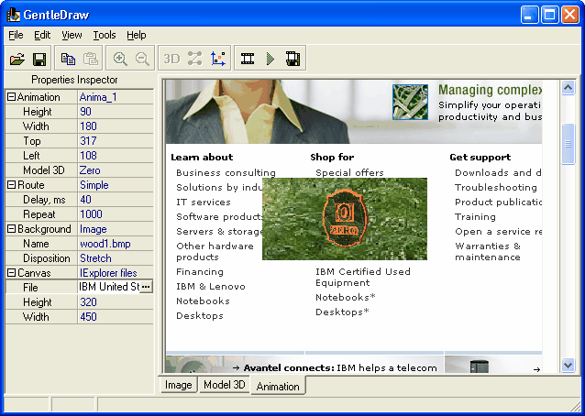The width and height of the screenshot is (585, 416).
Task: Click the Canvas value IExplorer files
Action: 108,273
